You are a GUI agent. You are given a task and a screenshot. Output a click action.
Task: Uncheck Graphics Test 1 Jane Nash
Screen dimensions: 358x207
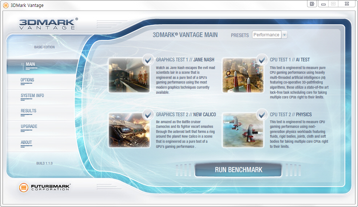pos(148,60)
